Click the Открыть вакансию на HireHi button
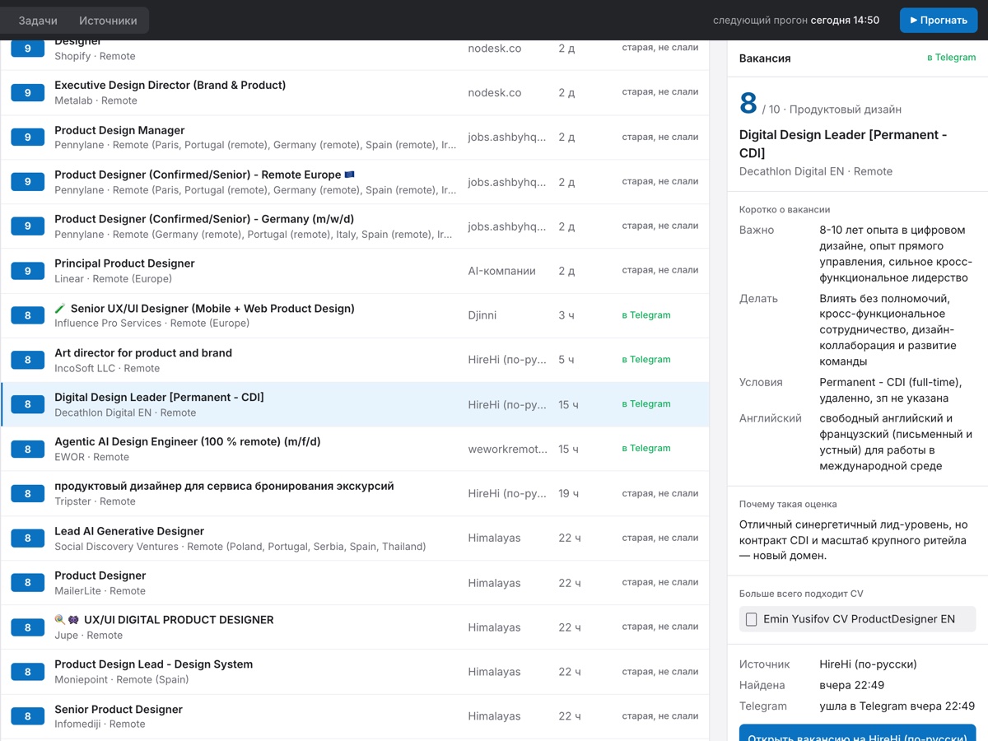The height and width of the screenshot is (741, 988). 857,733
